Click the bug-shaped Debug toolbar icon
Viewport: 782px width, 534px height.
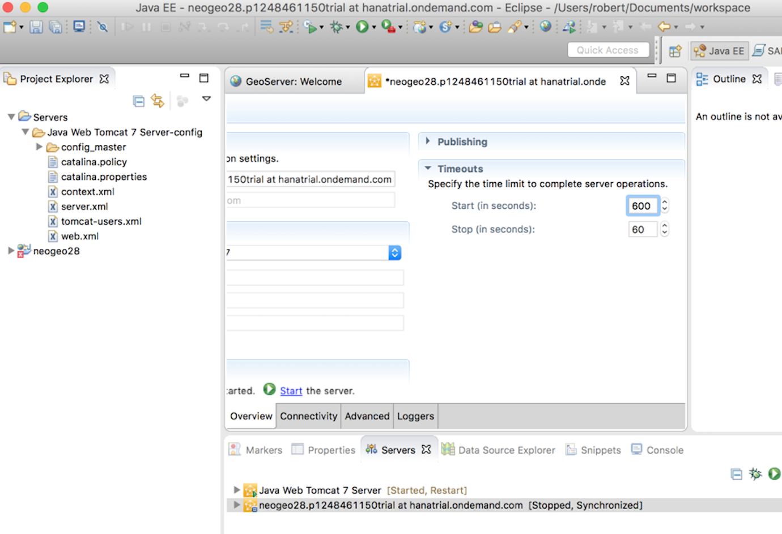click(337, 27)
